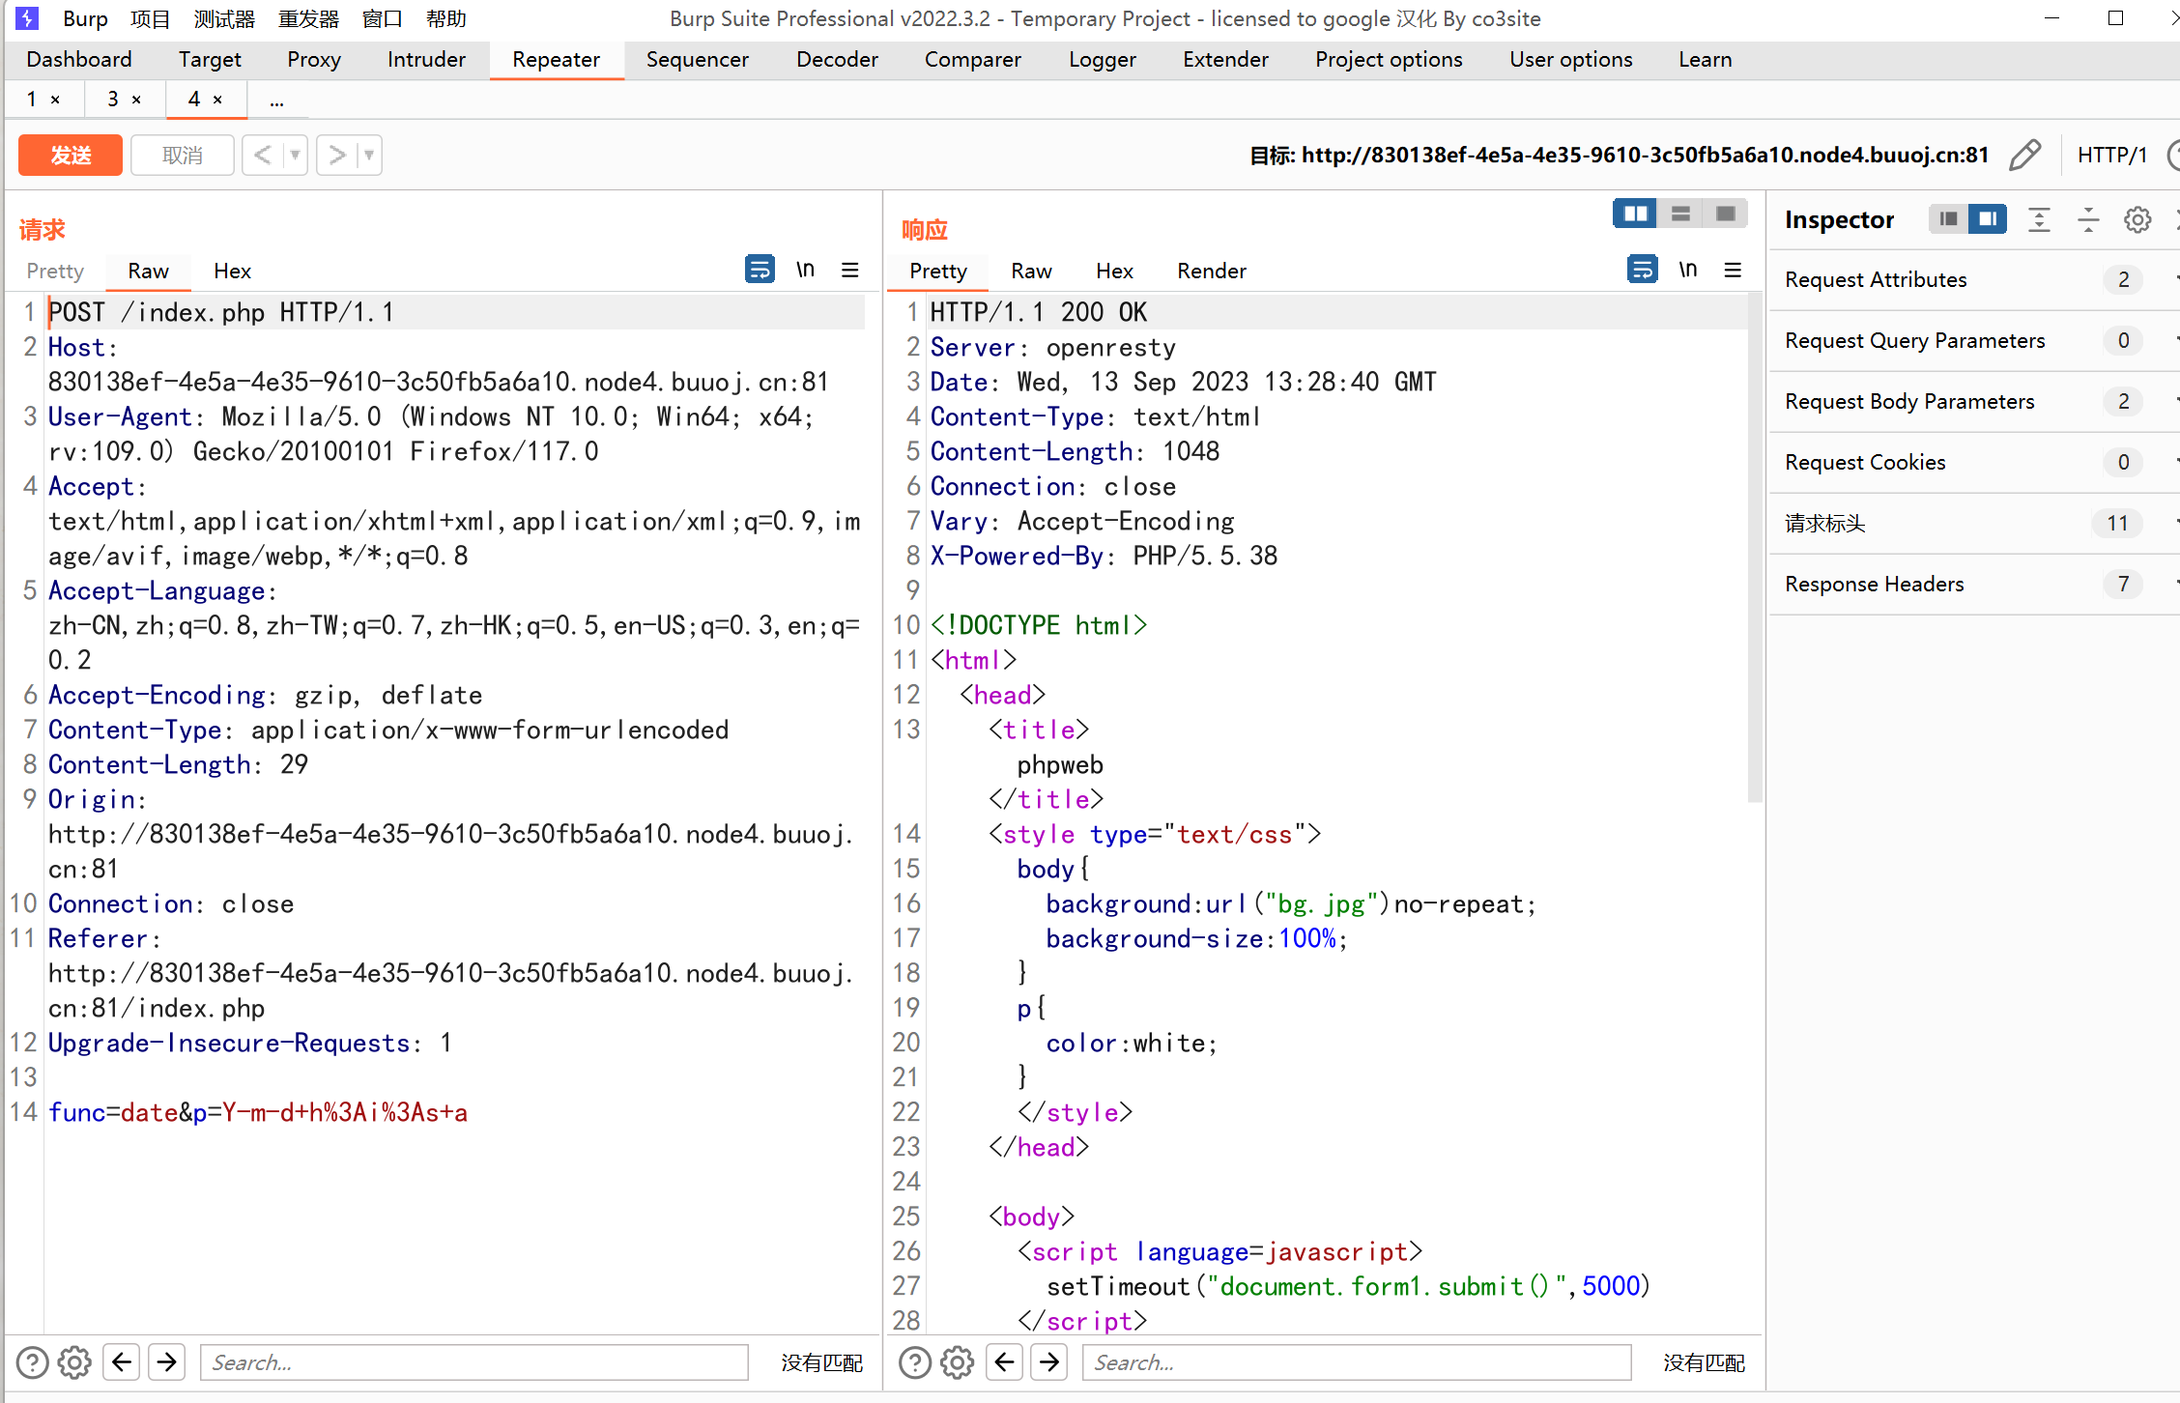Dock the Inspector to the right side

(1988, 219)
